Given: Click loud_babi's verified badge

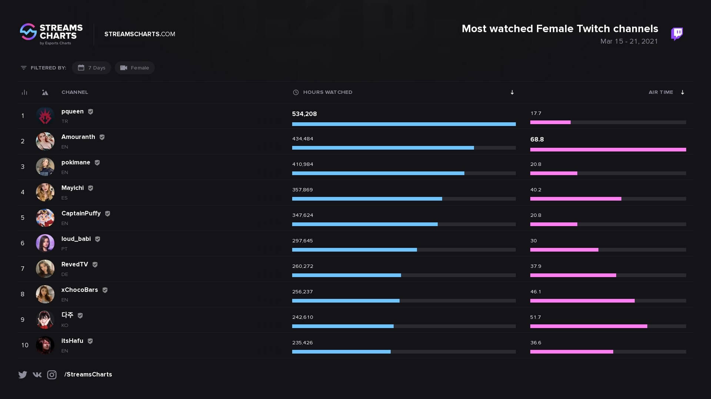Looking at the screenshot, I should click(97, 239).
